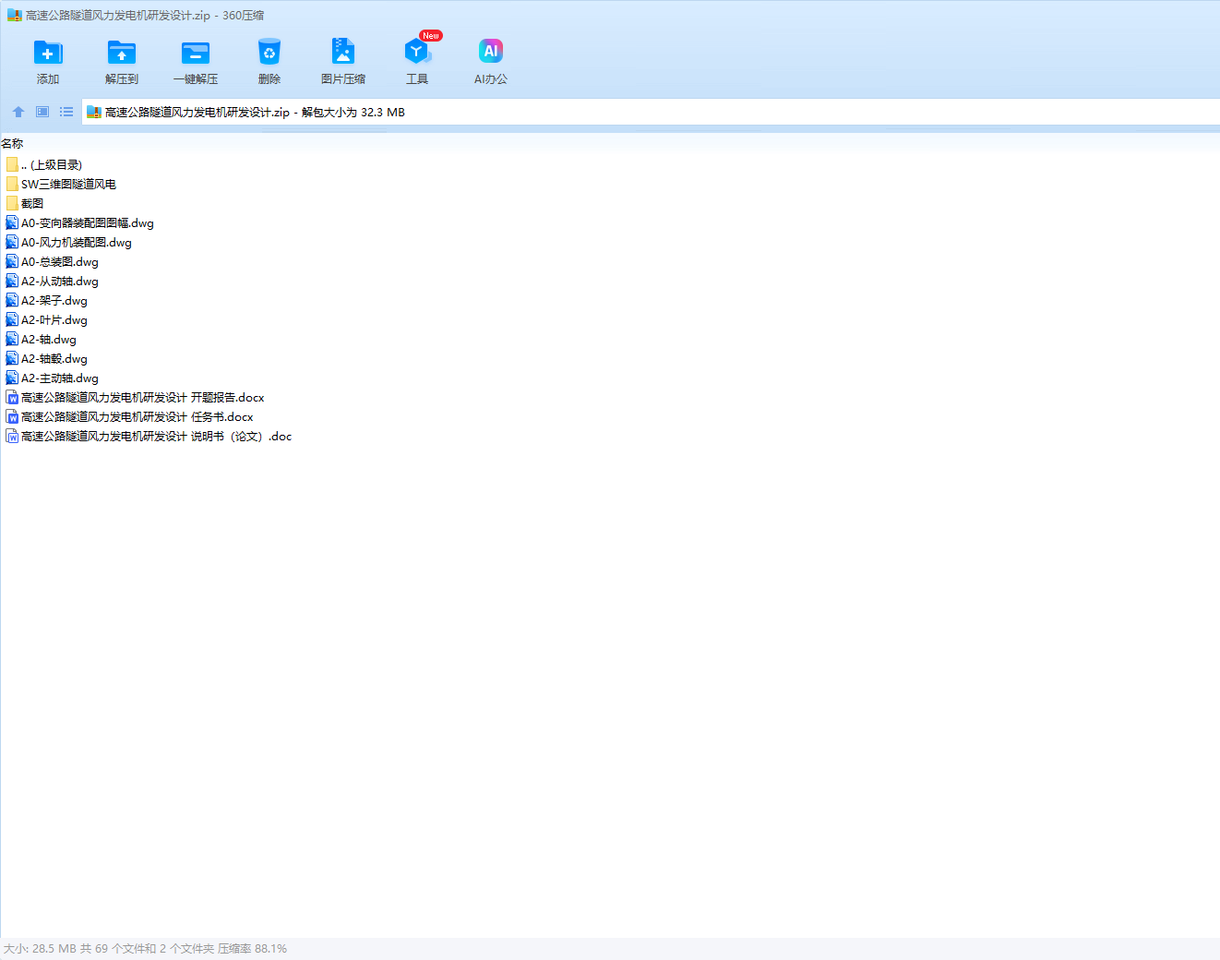1220x960 pixels.
Task: Click the 删除 (Delete) recycle icon
Action: 269,53
